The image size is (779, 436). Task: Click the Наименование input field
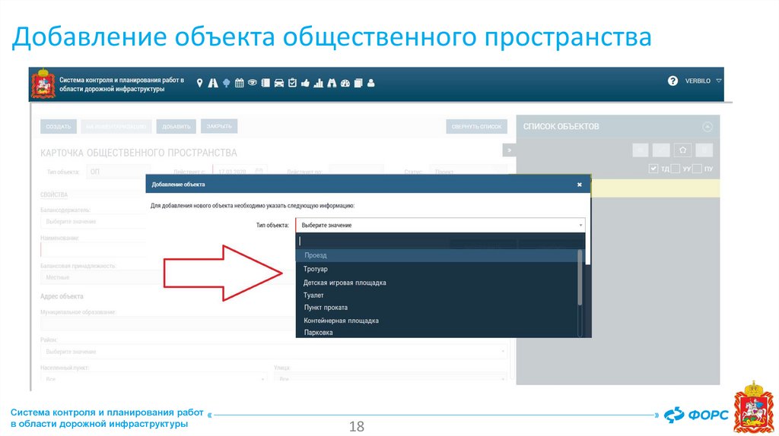93,249
